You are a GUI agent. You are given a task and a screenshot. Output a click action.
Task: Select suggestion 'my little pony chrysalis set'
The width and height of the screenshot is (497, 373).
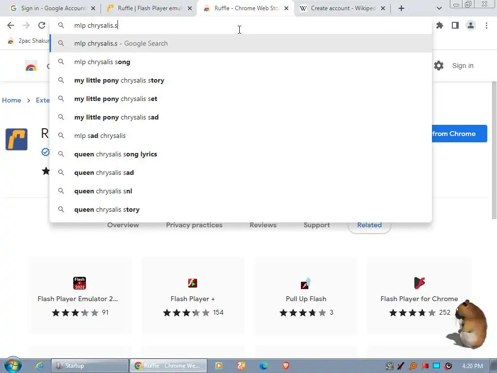pyautogui.click(x=241, y=99)
